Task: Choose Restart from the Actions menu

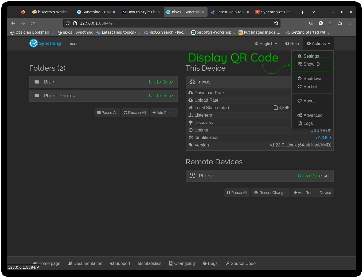Action: coord(313,86)
